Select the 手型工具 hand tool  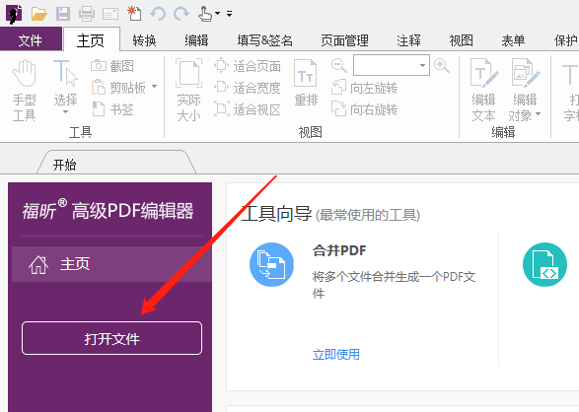(x=25, y=91)
